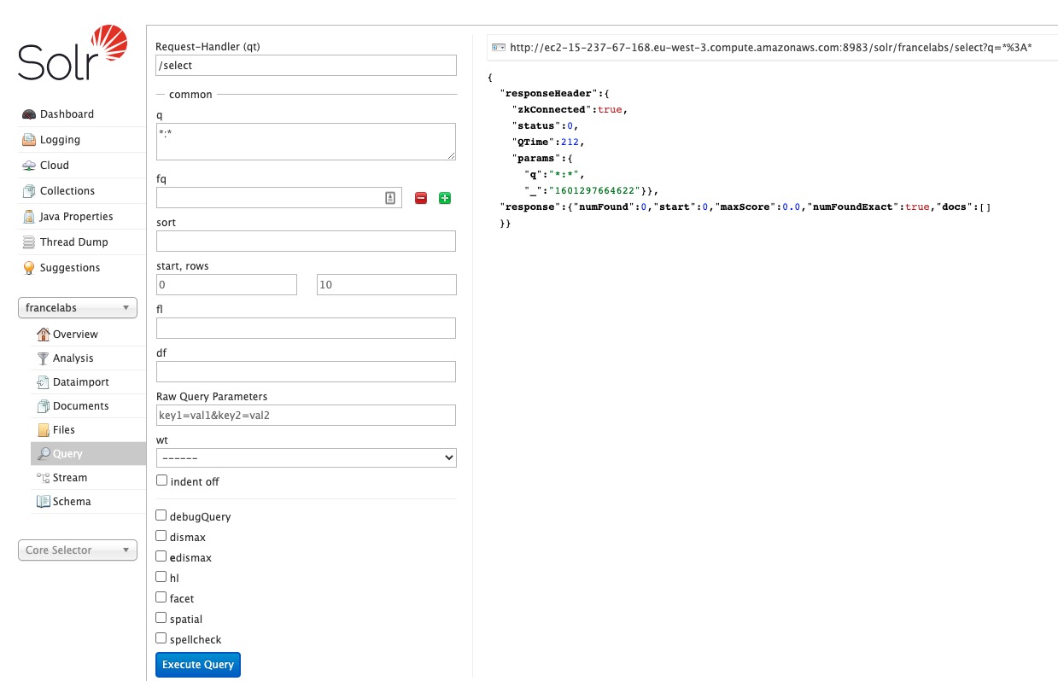
Task: Click the Dataimport document icon
Action: point(44,382)
